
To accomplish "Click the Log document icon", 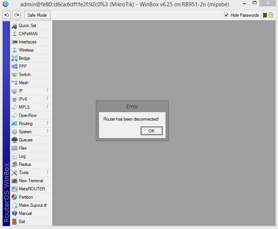I will 15,156.
